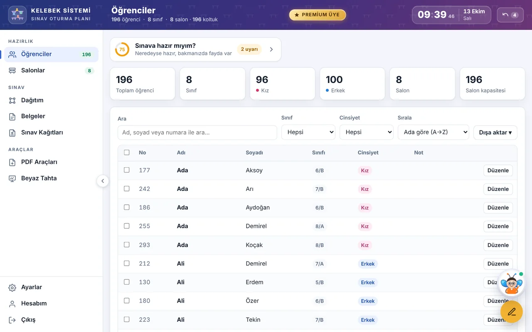Select the checkbox for Ada Aydoğan

[127, 207]
